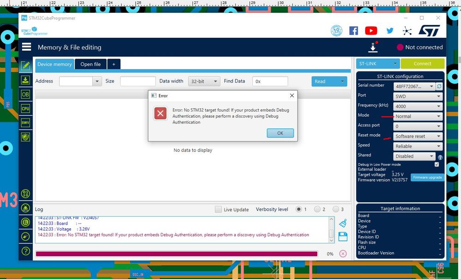Click the log scrollbar up arrow
This screenshot has height=279, width=461.
tap(331, 219)
